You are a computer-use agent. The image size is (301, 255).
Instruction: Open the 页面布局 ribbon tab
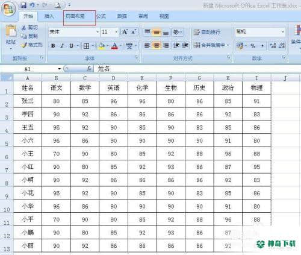tap(75, 16)
